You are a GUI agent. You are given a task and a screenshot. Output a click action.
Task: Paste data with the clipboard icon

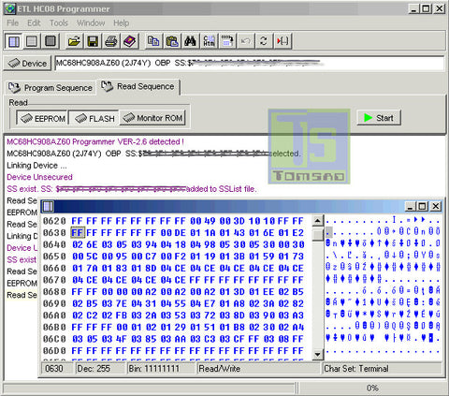click(172, 41)
